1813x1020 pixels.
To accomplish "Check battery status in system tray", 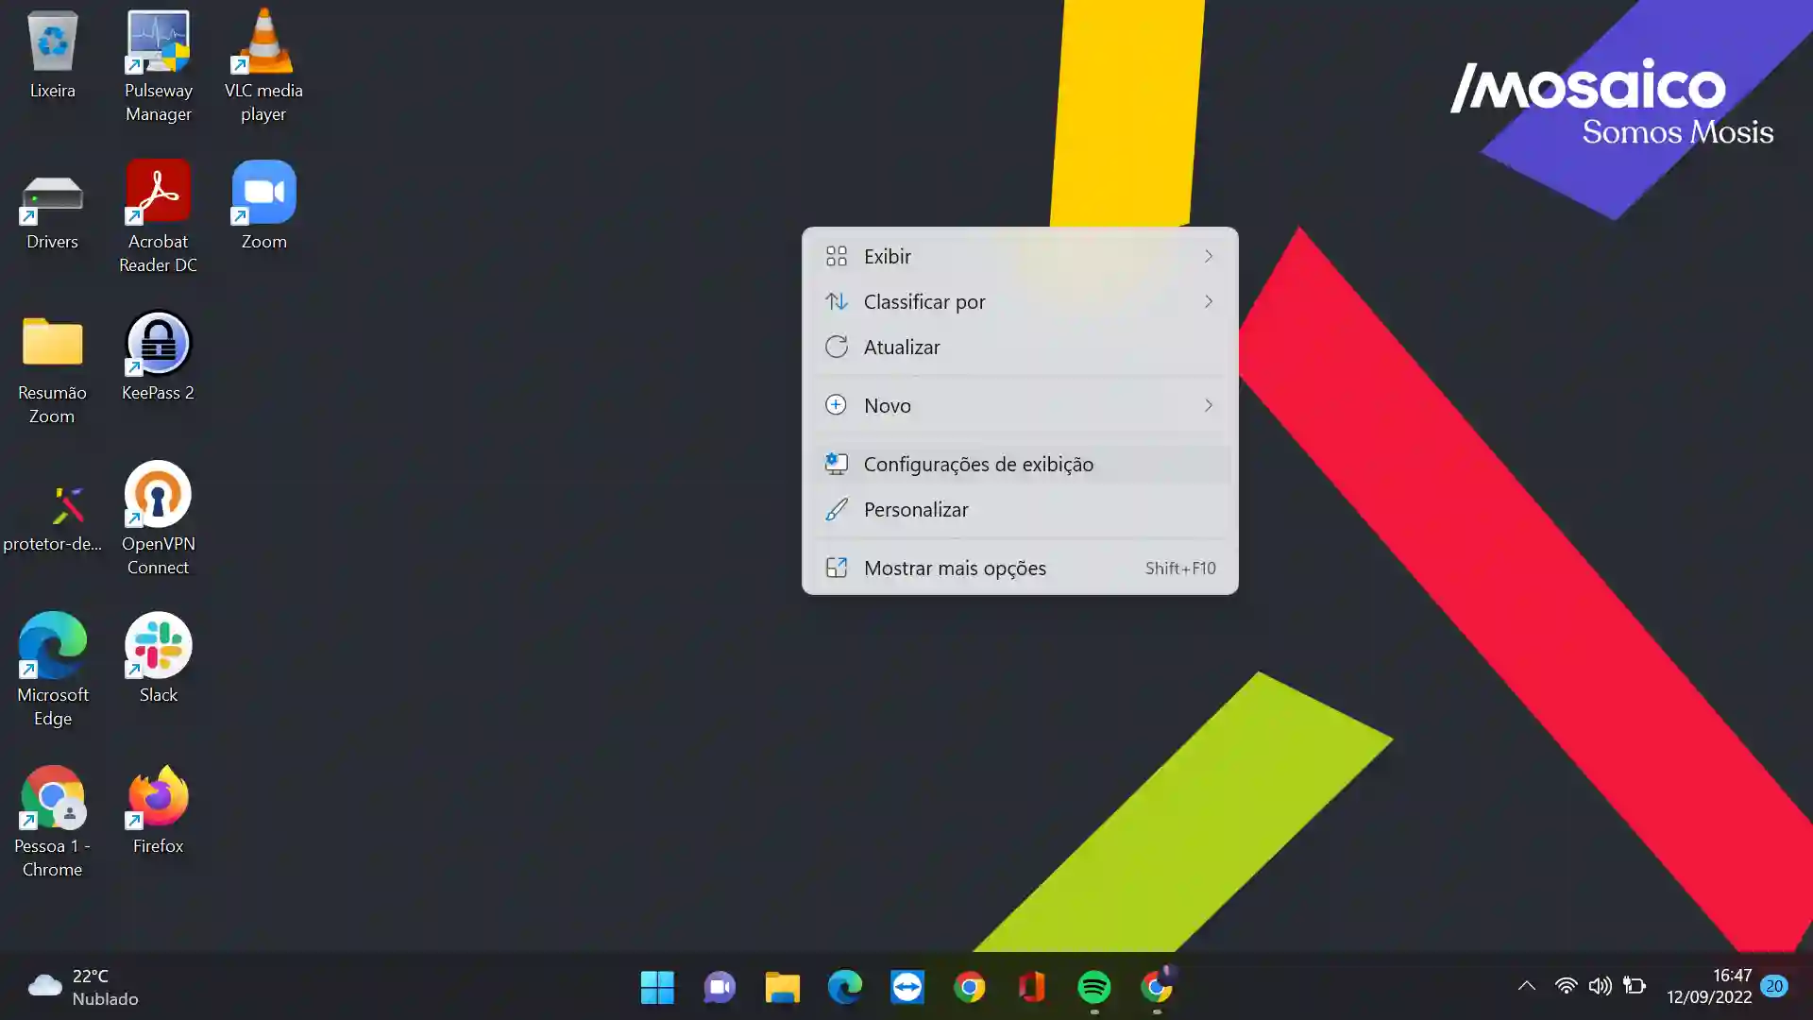I will pyautogui.click(x=1635, y=986).
